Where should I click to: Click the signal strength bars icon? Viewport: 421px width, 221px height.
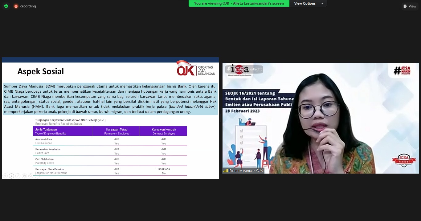(x=226, y=171)
